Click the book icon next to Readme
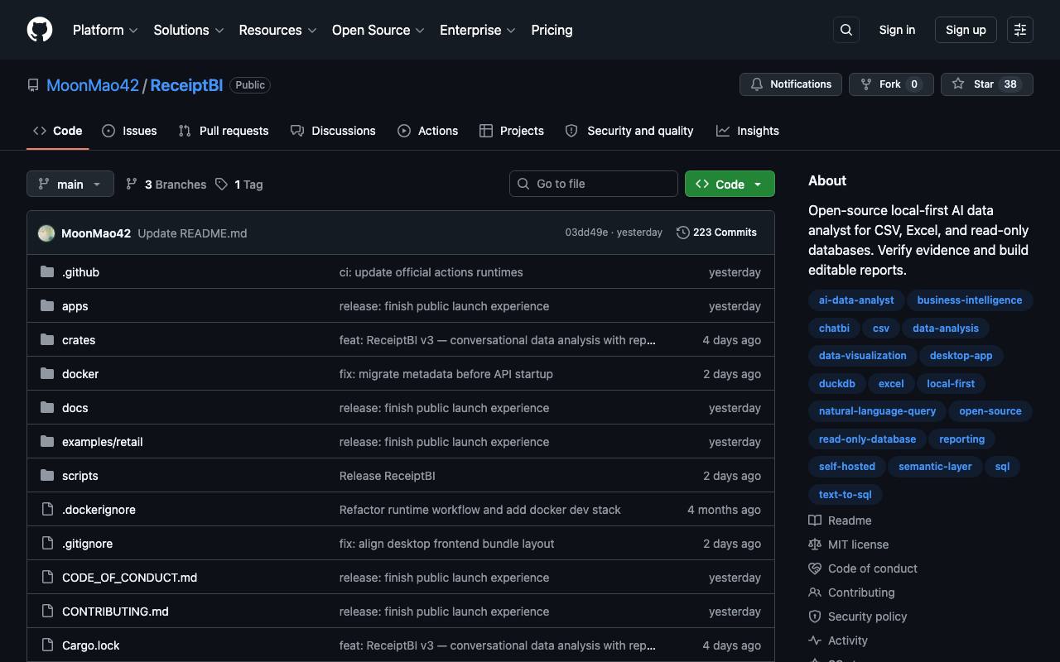 pos(815,520)
